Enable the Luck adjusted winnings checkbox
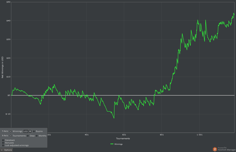The image size is (236, 152). pyautogui.click(x=3, y=145)
